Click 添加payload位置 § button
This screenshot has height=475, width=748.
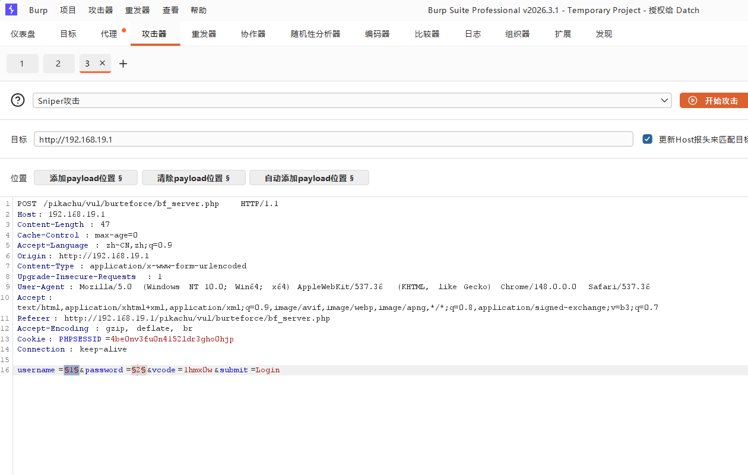click(x=85, y=178)
